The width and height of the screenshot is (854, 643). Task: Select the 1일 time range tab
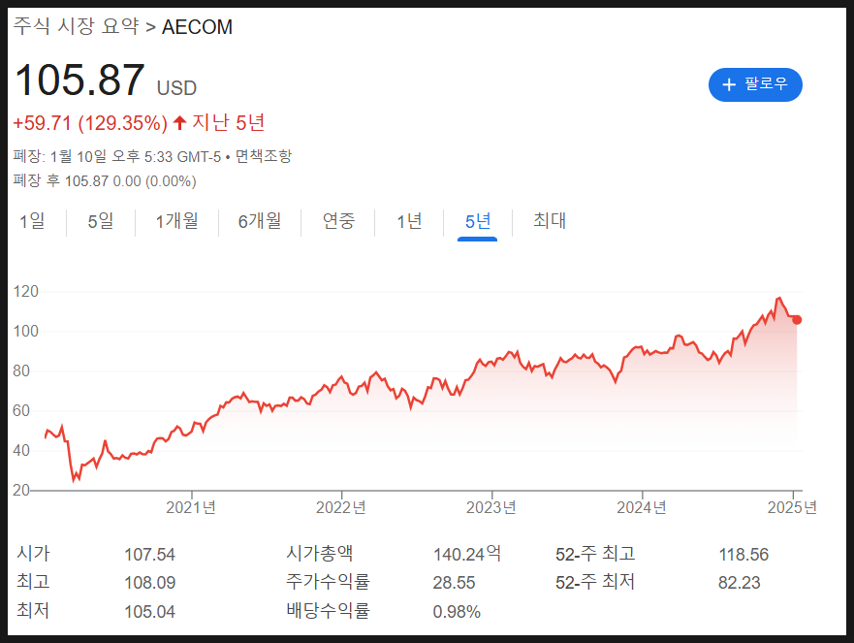point(32,221)
